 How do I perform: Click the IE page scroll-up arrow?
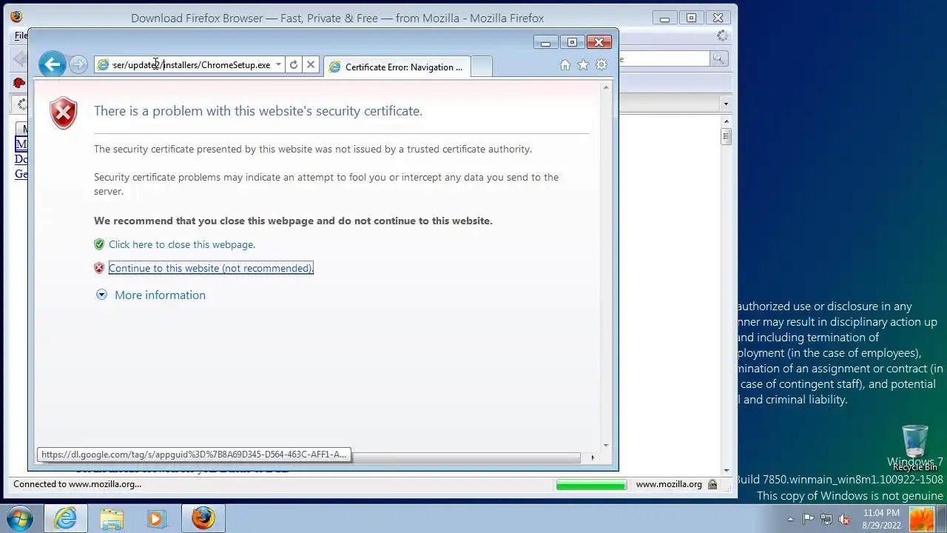pyautogui.click(x=606, y=88)
